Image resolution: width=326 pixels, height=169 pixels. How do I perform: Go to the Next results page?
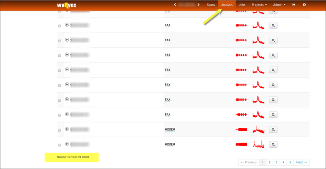[302, 162]
